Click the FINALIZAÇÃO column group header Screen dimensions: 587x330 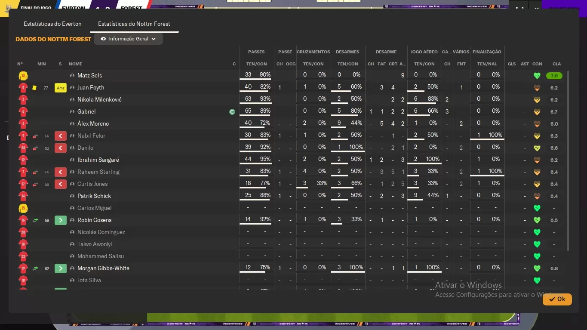tap(487, 52)
